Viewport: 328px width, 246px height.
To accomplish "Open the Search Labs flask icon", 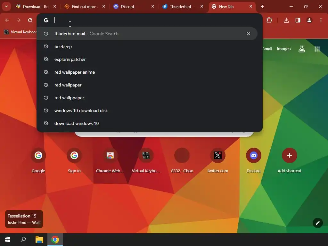I will (302, 49).
